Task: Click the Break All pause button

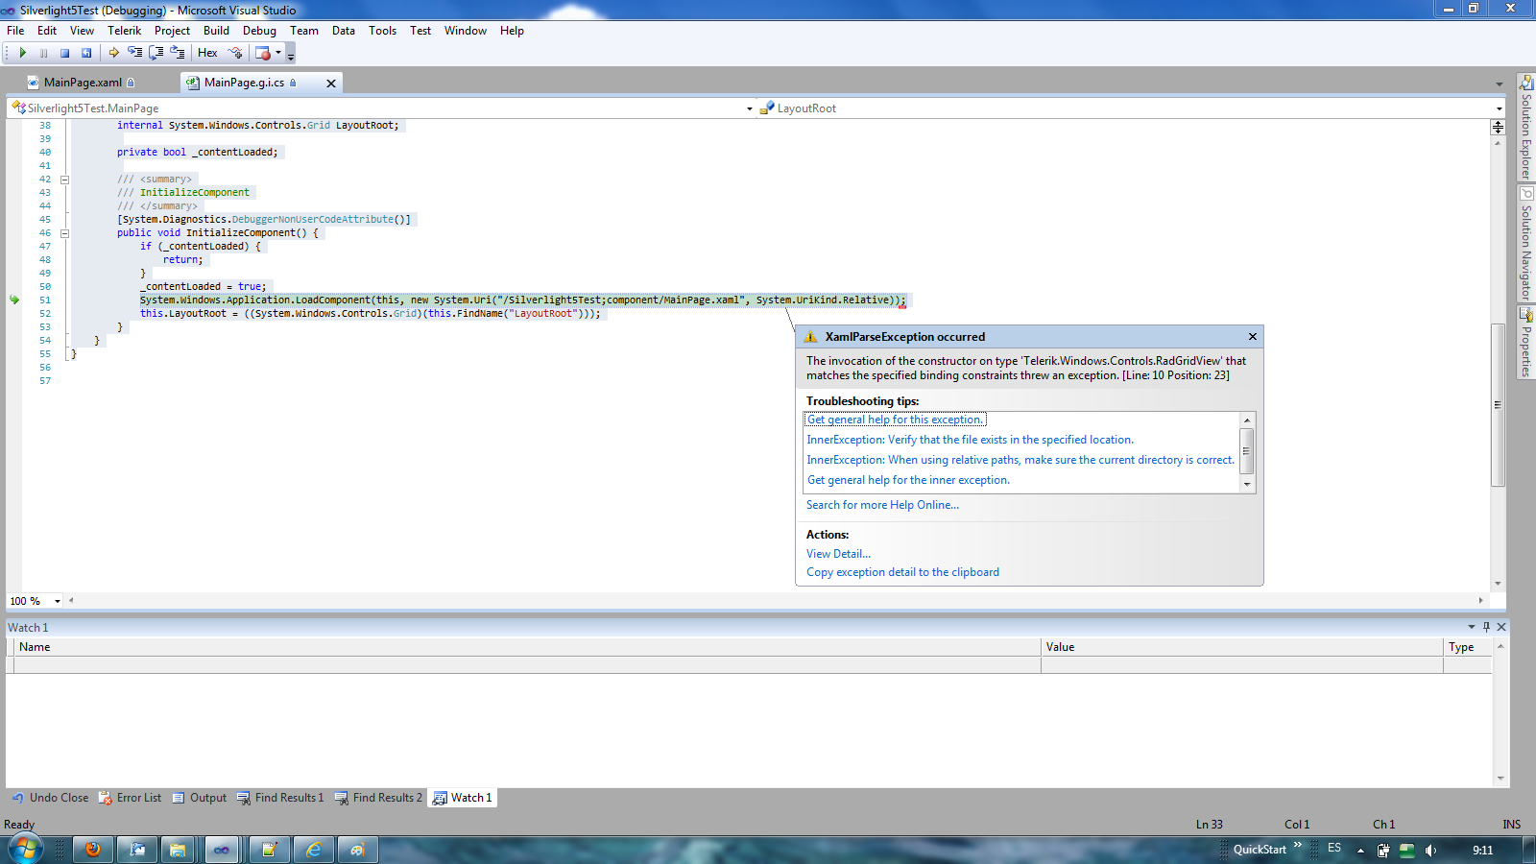Action: tap(43, 53)
